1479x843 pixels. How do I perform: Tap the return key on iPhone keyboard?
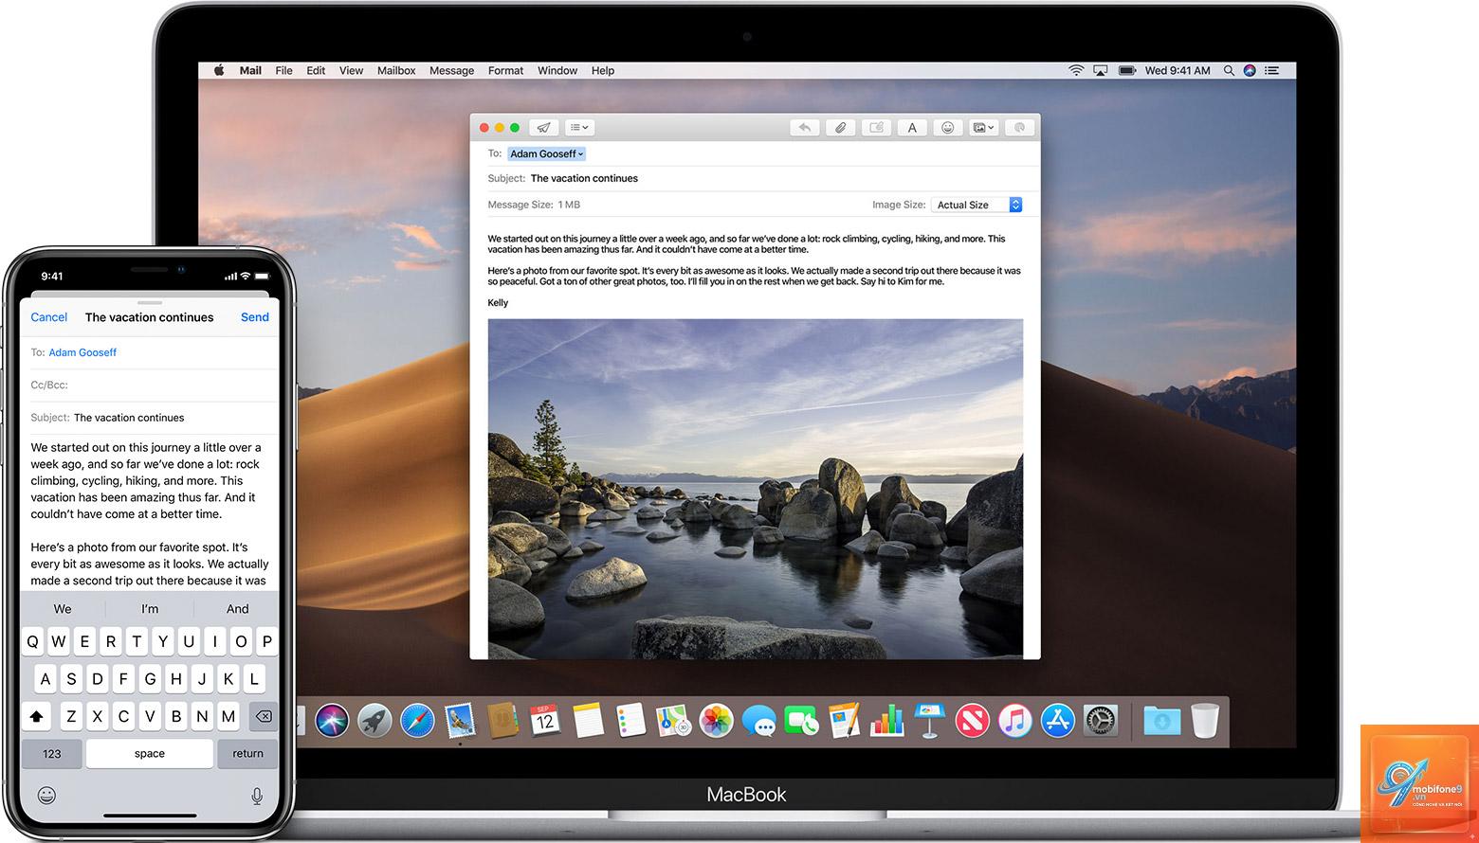pos(247,754)
